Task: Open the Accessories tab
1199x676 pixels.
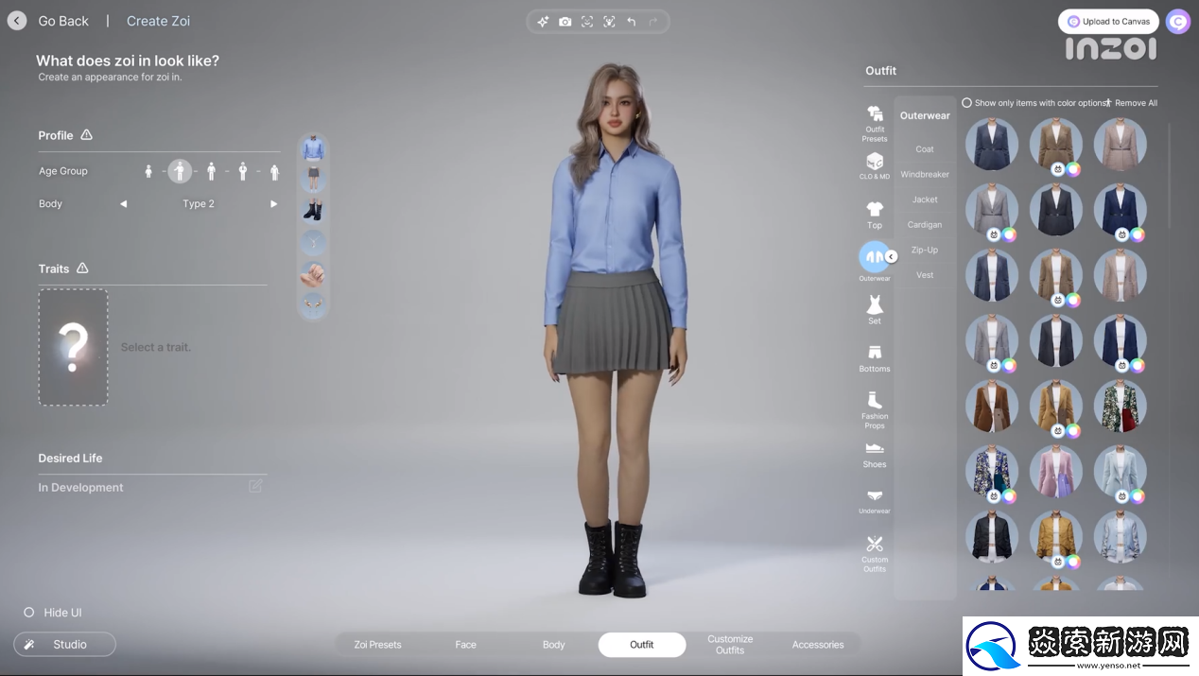Action: pos(817,645)
